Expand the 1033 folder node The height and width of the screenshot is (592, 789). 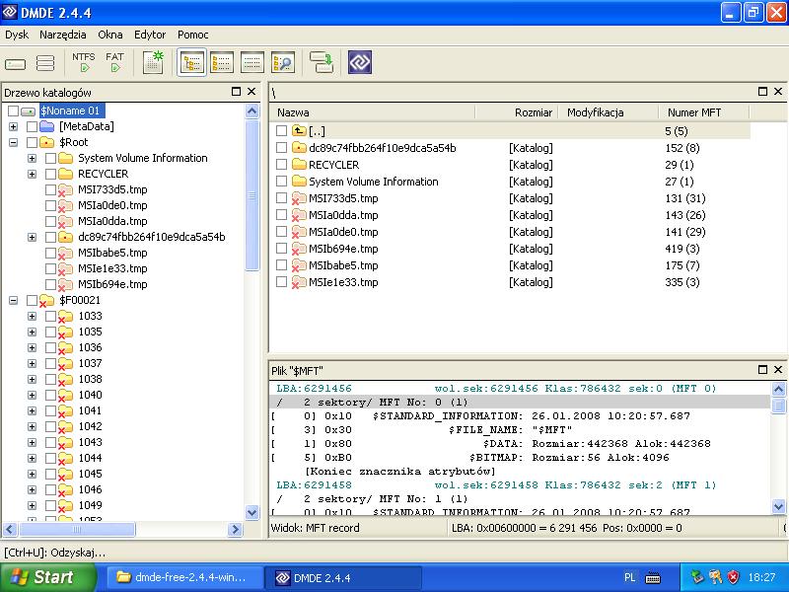pos(33,316)
